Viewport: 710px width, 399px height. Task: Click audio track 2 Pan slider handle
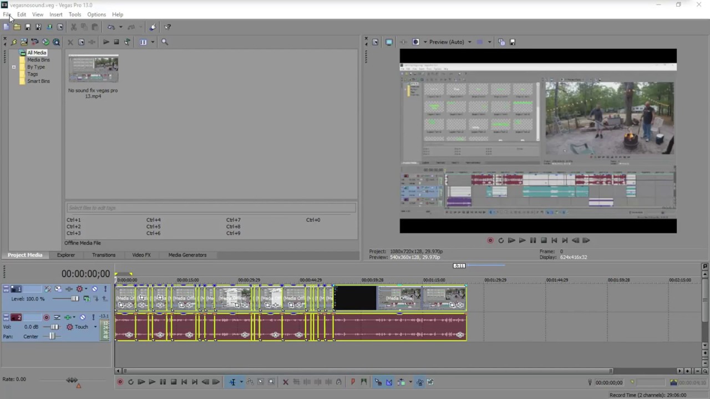tap(52, 336)
